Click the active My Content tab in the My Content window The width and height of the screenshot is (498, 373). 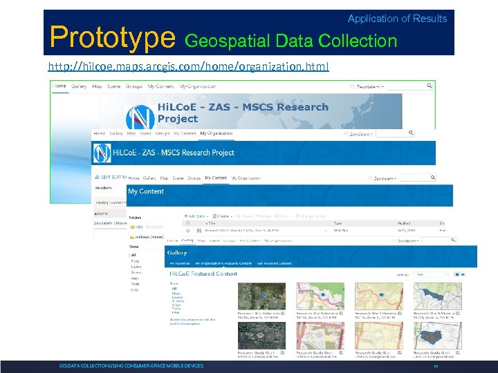[216, 178]
